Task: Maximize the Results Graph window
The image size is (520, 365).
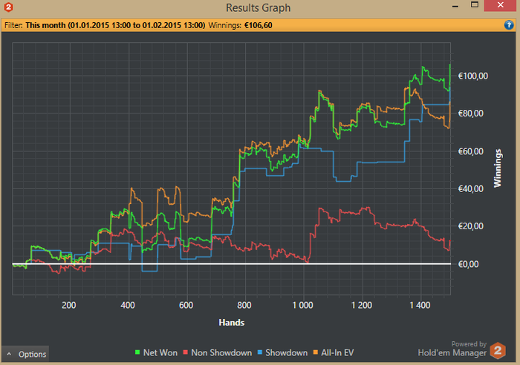Action: (x=475, y=5)
